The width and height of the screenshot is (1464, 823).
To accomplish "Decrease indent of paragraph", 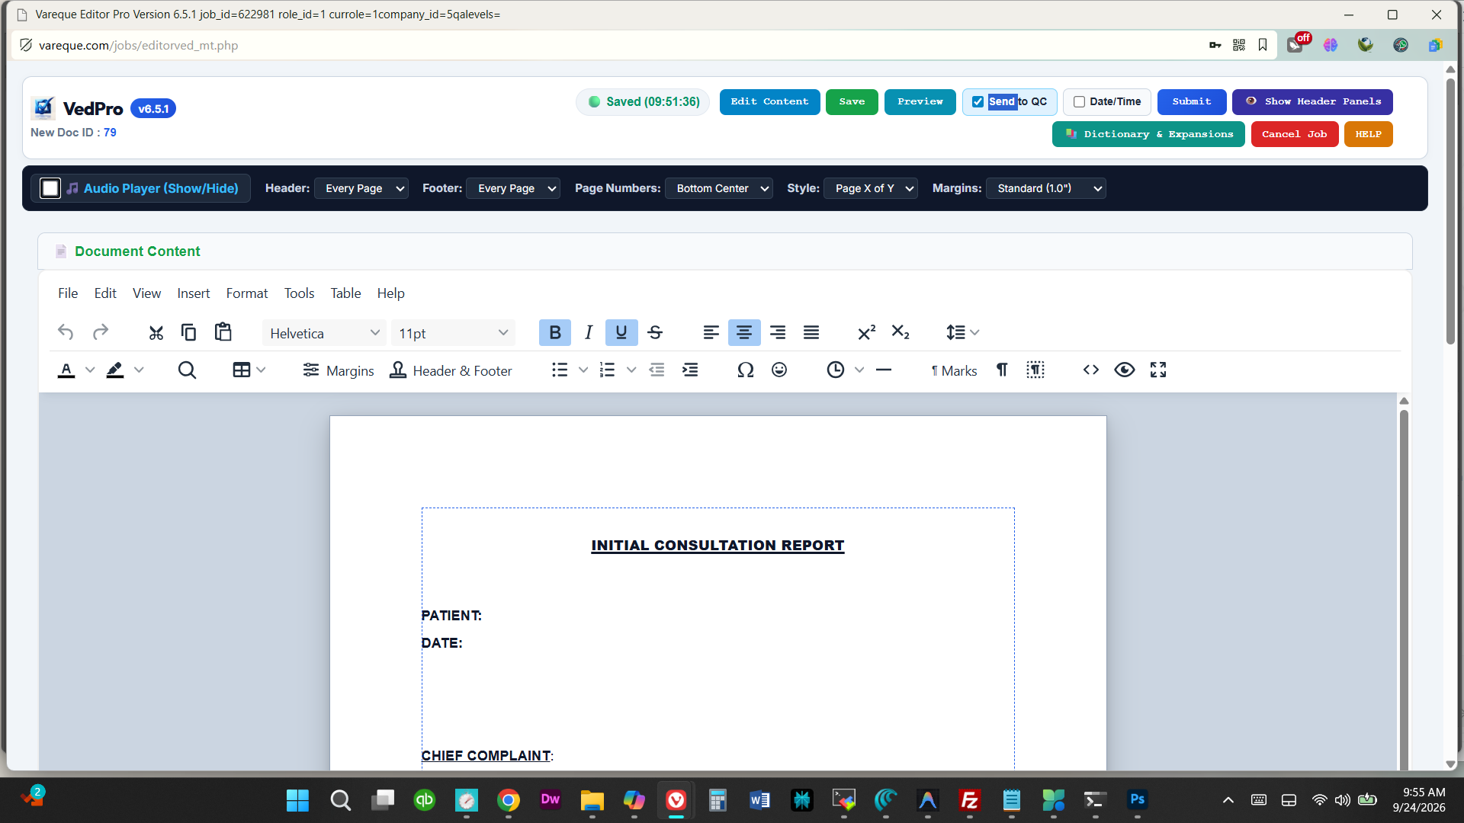I will [x=657, y=370].
